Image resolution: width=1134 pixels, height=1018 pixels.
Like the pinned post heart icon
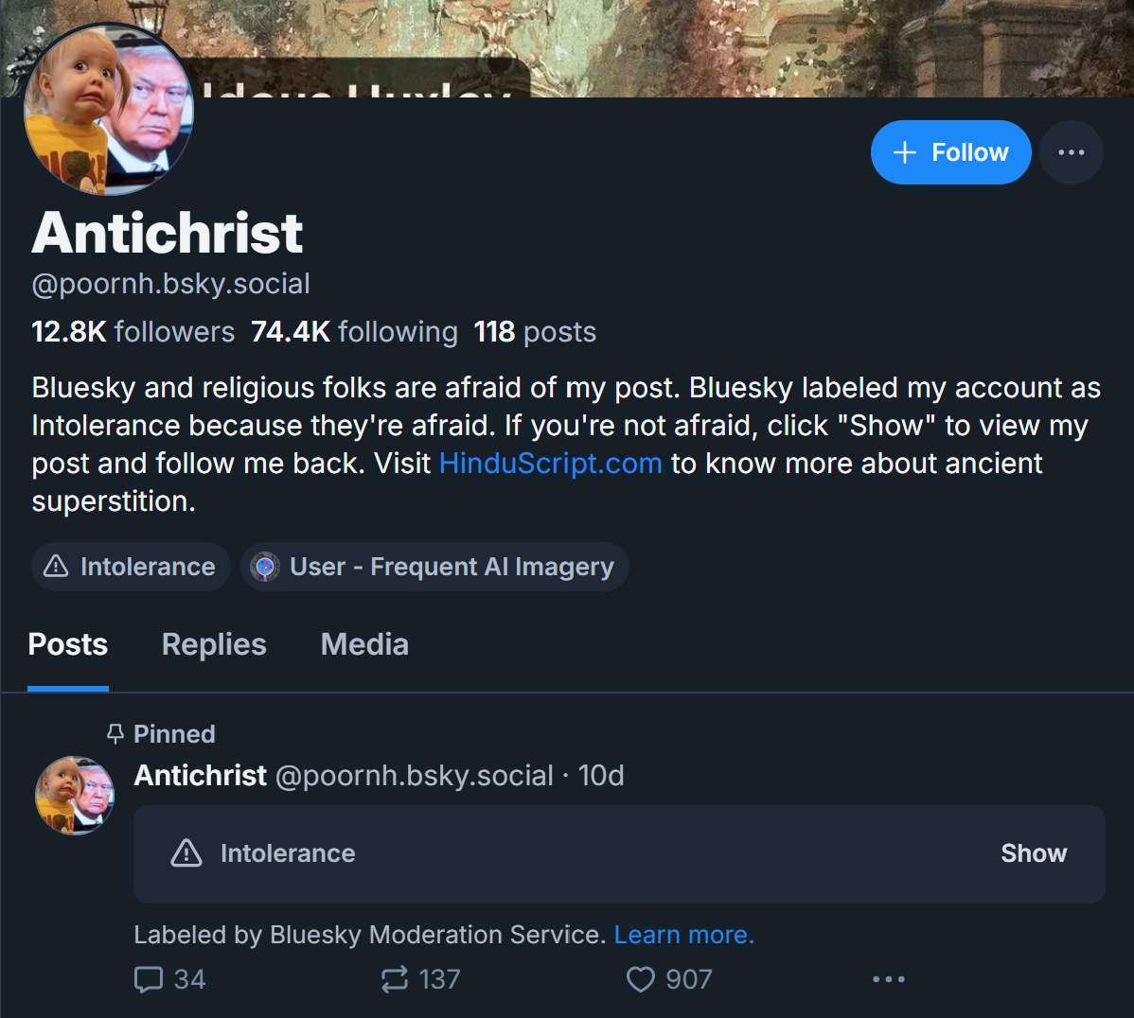(x=641, y=979)
